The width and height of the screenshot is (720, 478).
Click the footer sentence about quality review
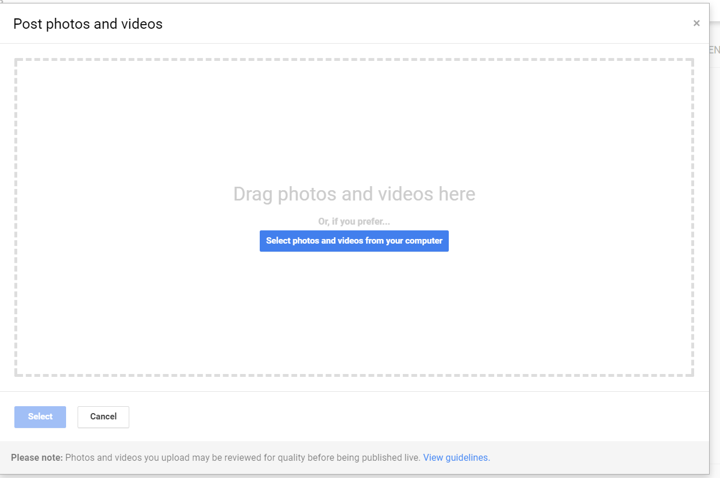click(242, 458)
